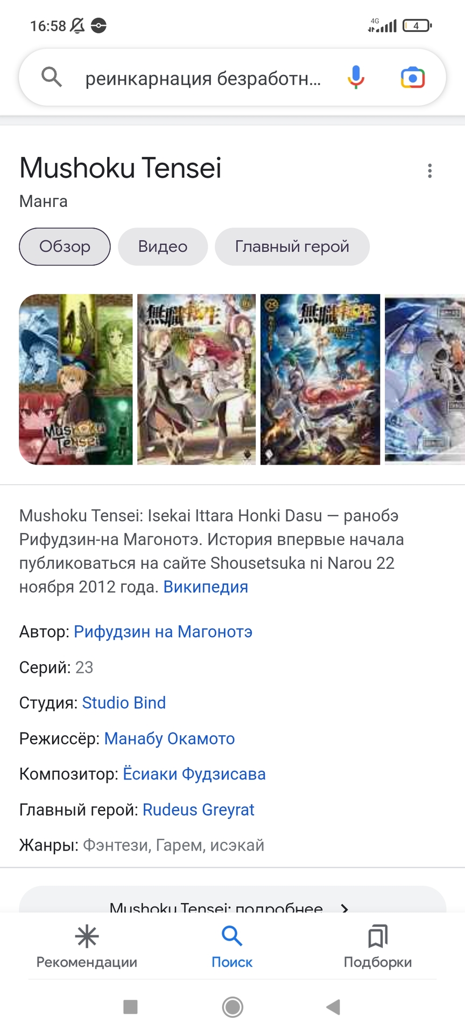Tap the search query text field

(x=203, y=79)
